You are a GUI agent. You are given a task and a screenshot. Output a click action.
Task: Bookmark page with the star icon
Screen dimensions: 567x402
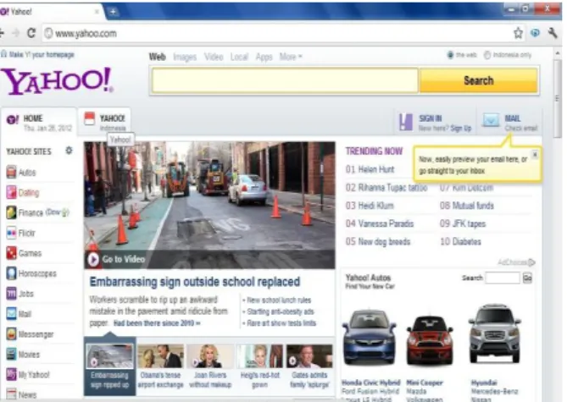coord(518,33)
